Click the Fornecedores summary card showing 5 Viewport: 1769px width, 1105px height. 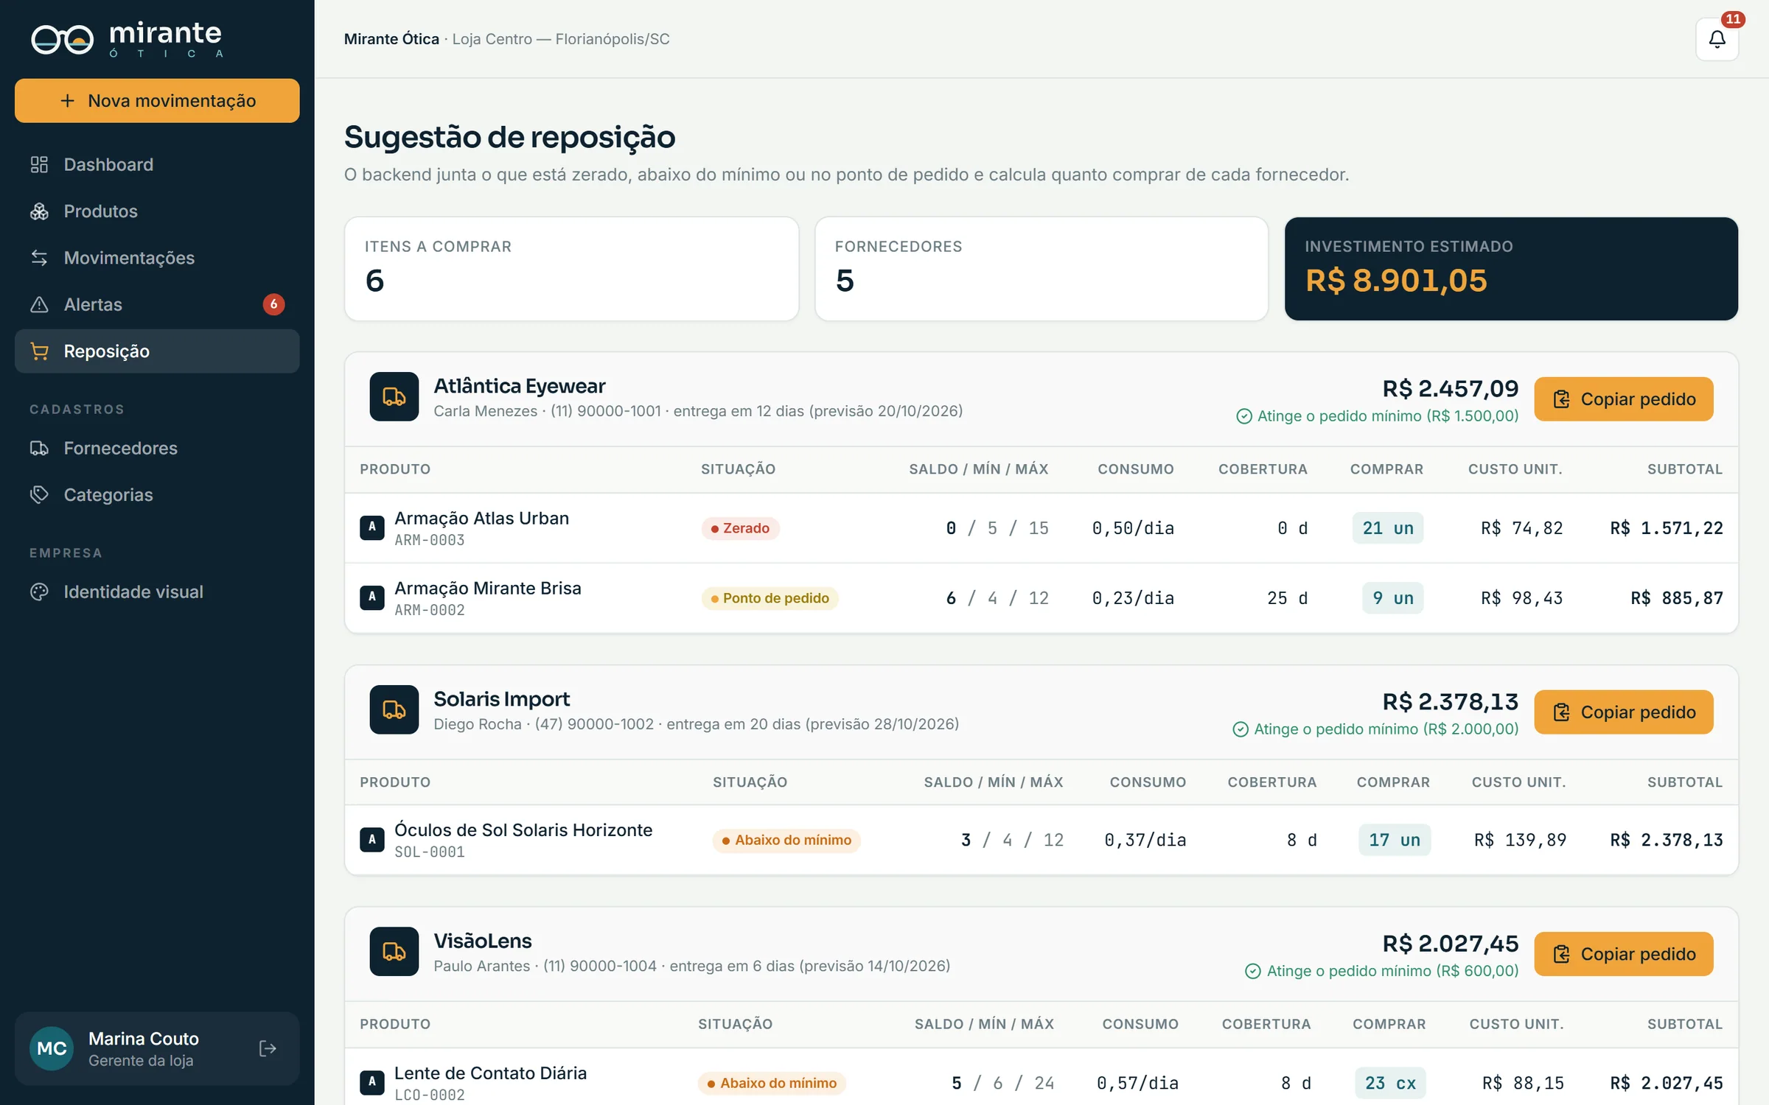pos(1041,269)
